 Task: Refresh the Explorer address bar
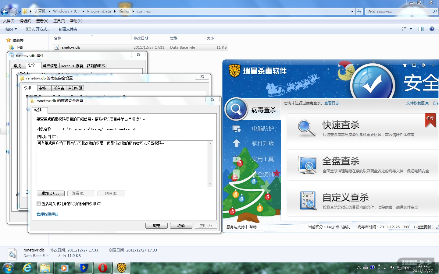tap(359, 12)
